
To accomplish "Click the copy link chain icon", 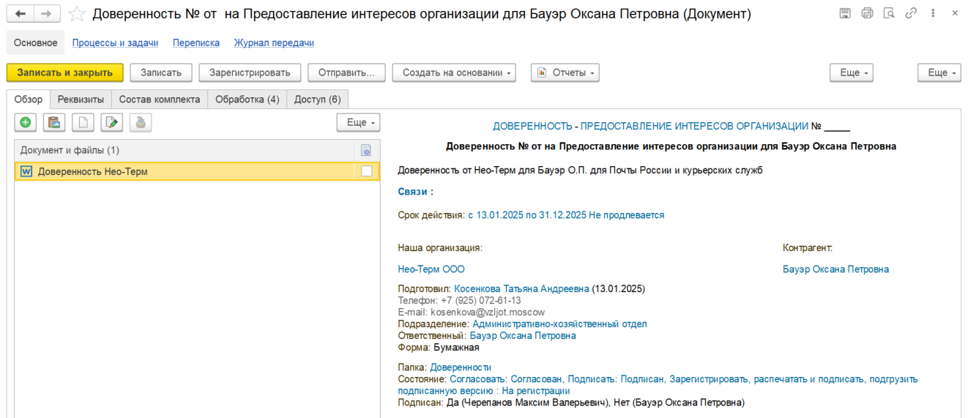I will [911, 13].
